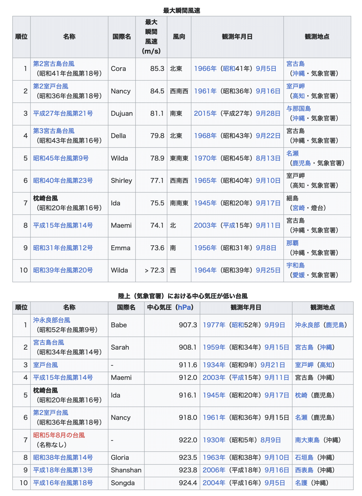This screenshot has height=496, width=362.
Task: Open the 沖永良部台風 link
Action: click(x=52, y=320)
